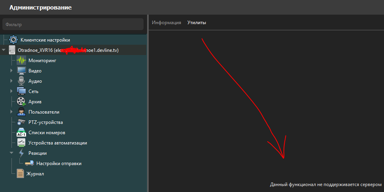Click the sending settings truck icon
This screenshot has width=384, height=192.
[29, 163]
